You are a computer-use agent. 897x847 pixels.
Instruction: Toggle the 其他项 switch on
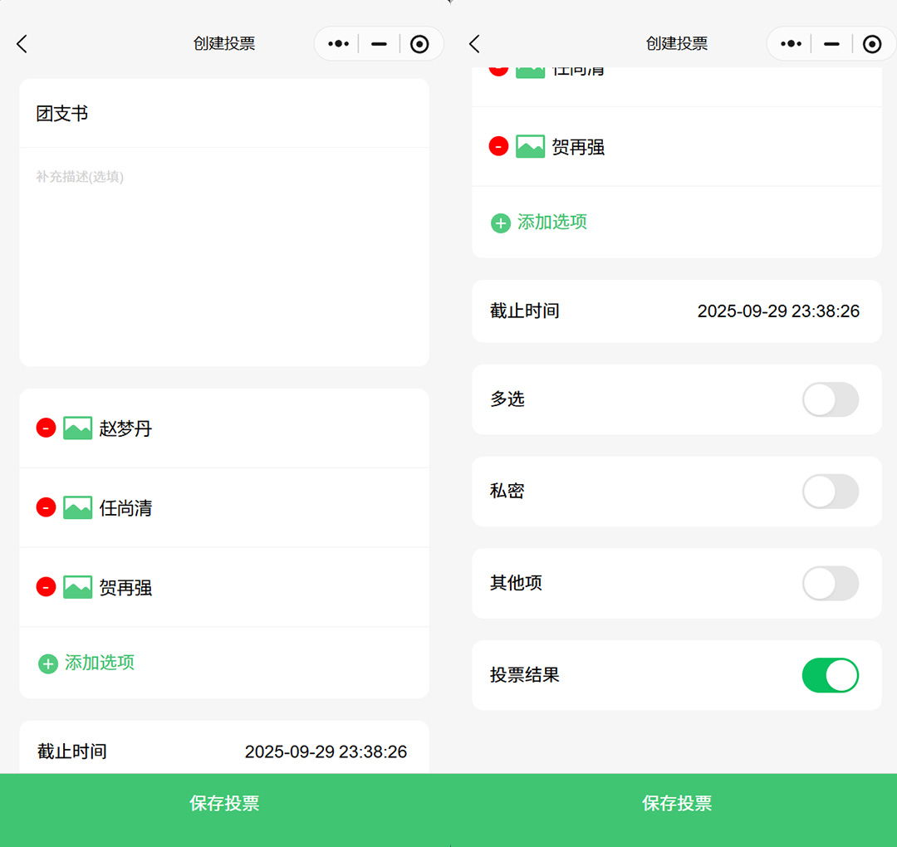click(x=830, y=584)
